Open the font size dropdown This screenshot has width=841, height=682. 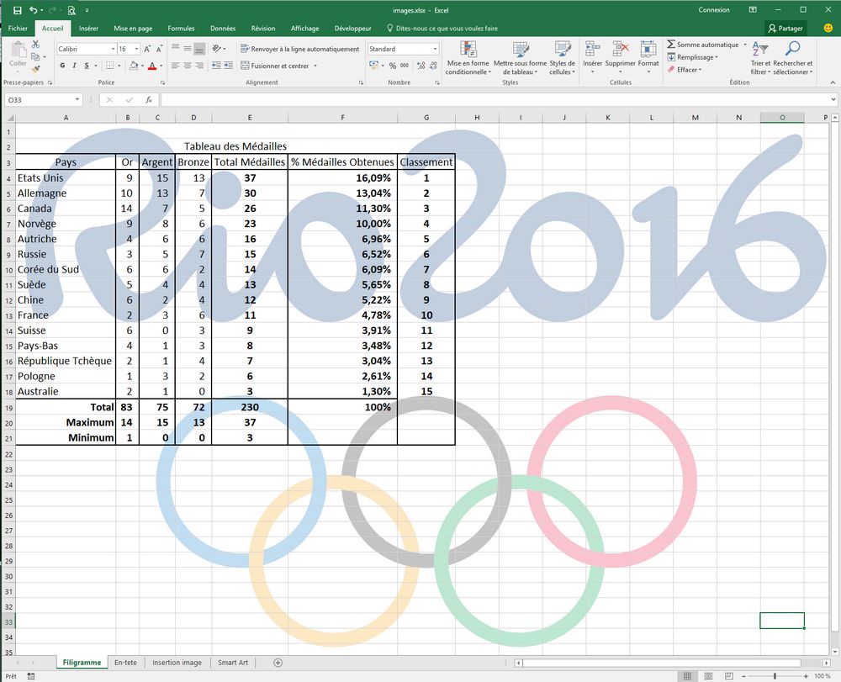(x=136, y=49)
